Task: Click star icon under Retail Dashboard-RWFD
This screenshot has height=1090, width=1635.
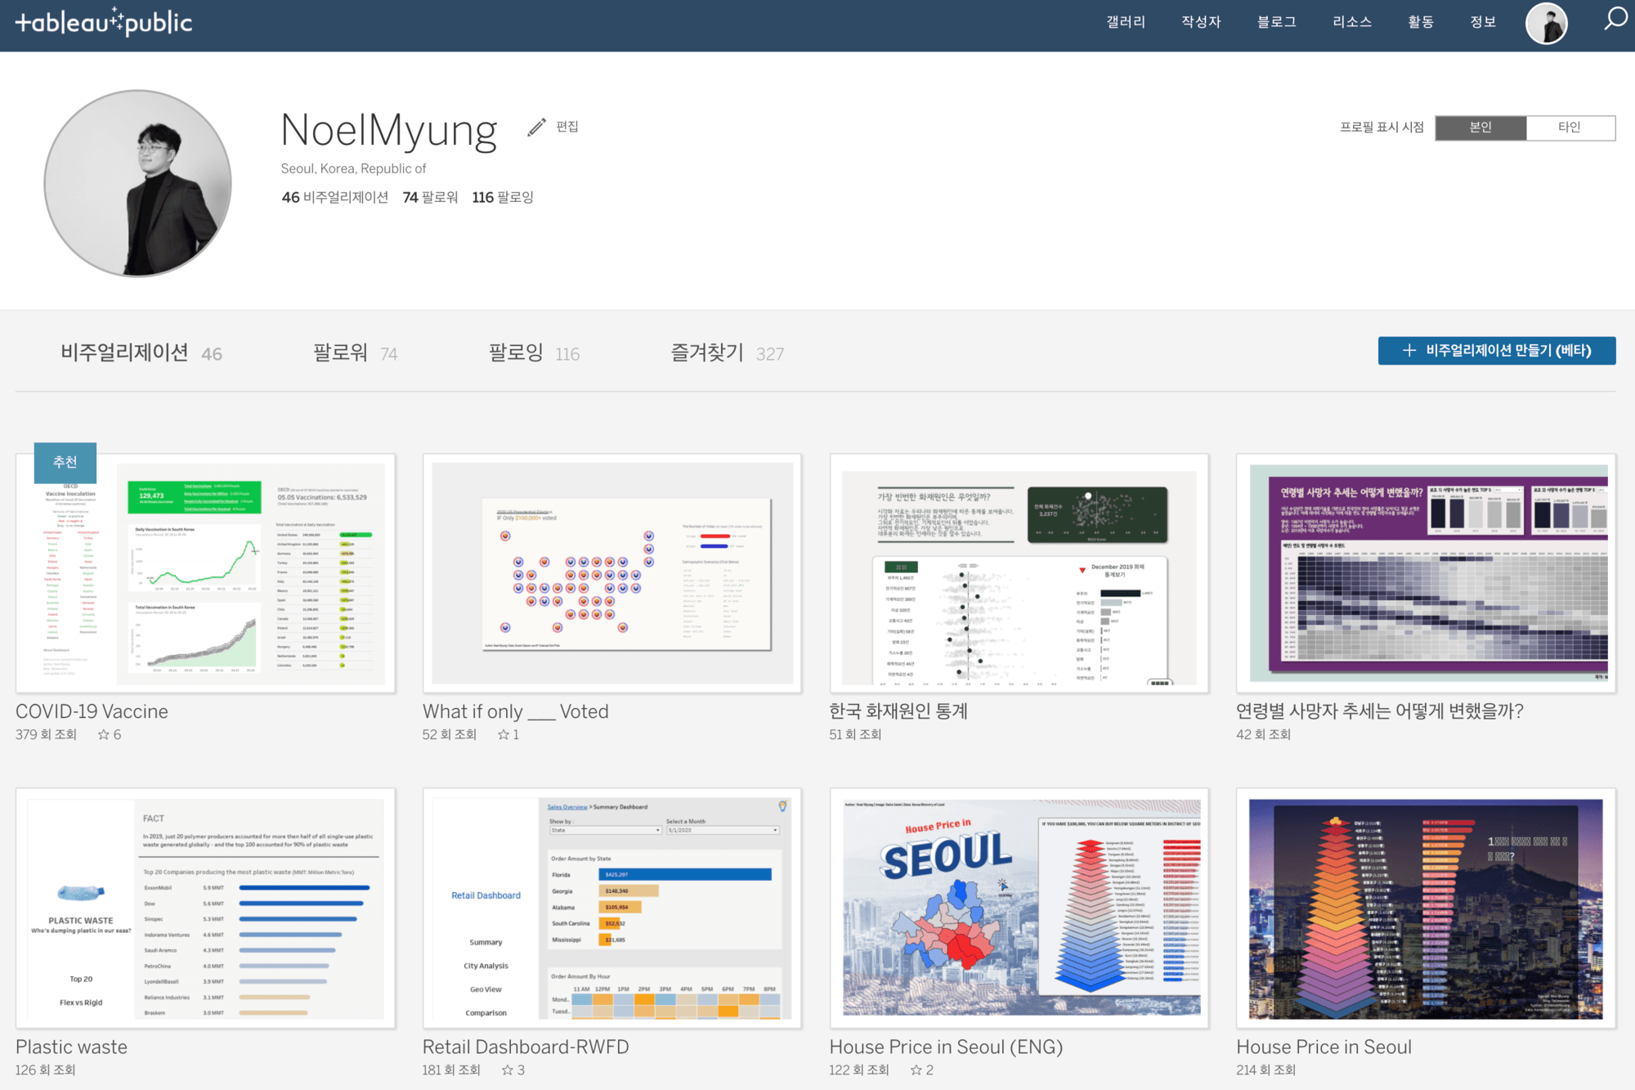Action: coord(507,1070)
